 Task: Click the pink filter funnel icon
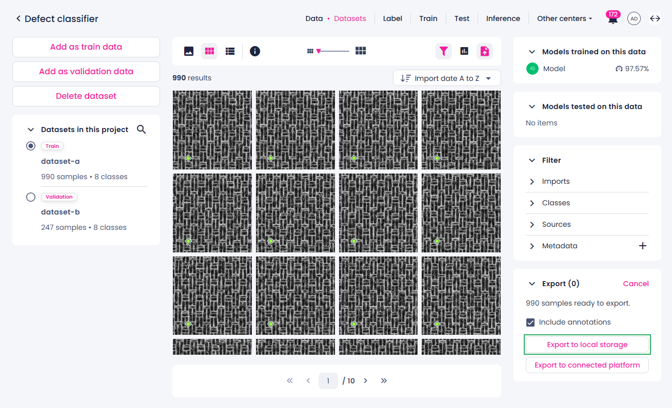(444, 51)
